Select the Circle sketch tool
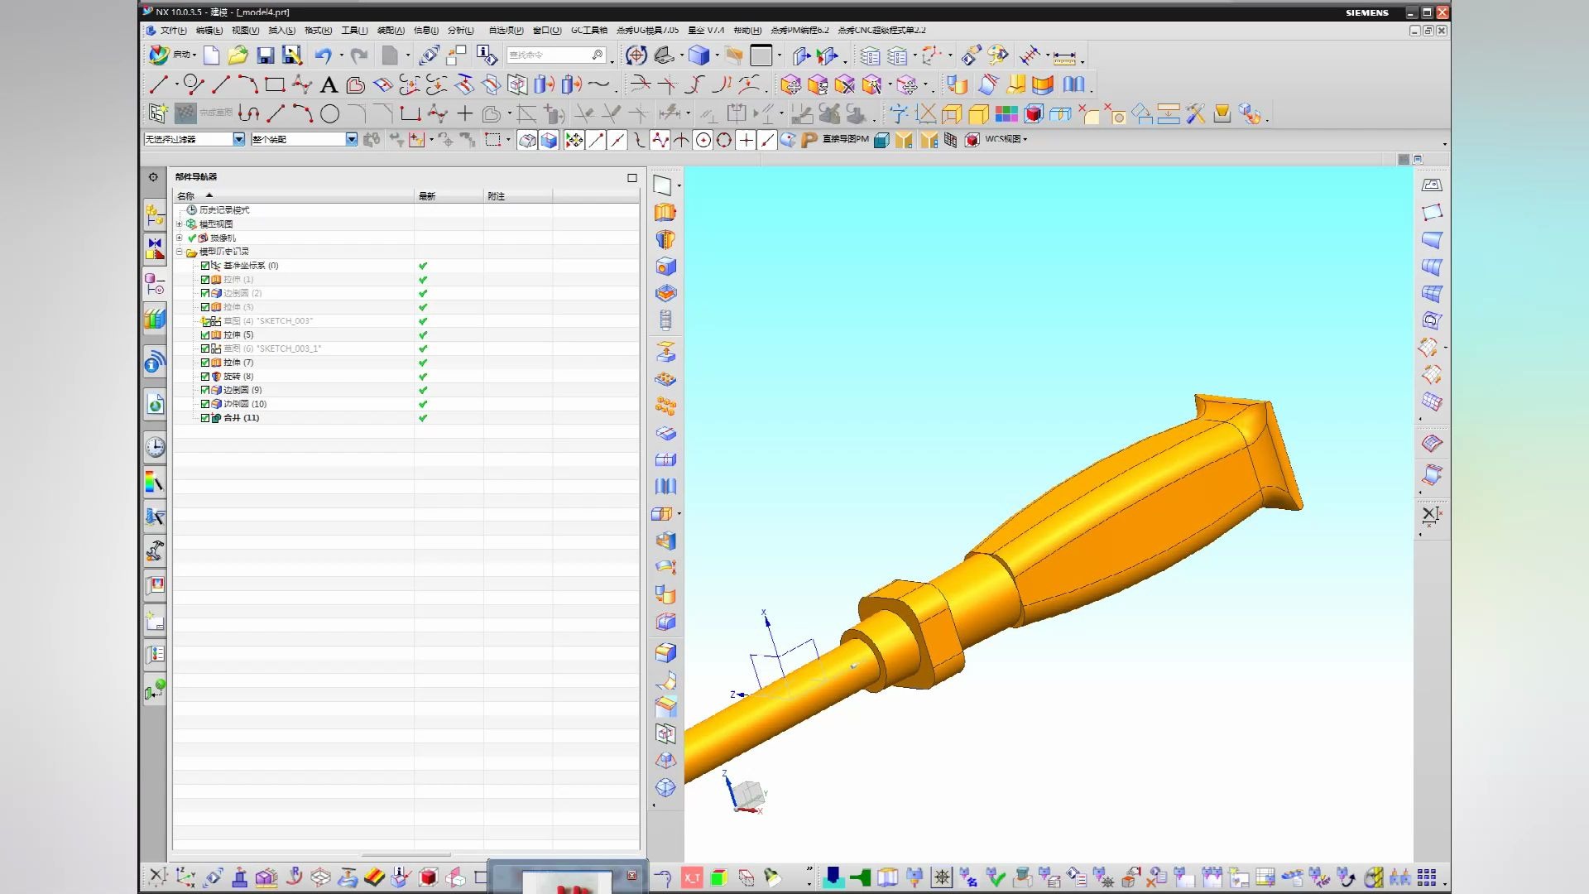The height and width of the screenshot is (894, 1589). (329, 114)
